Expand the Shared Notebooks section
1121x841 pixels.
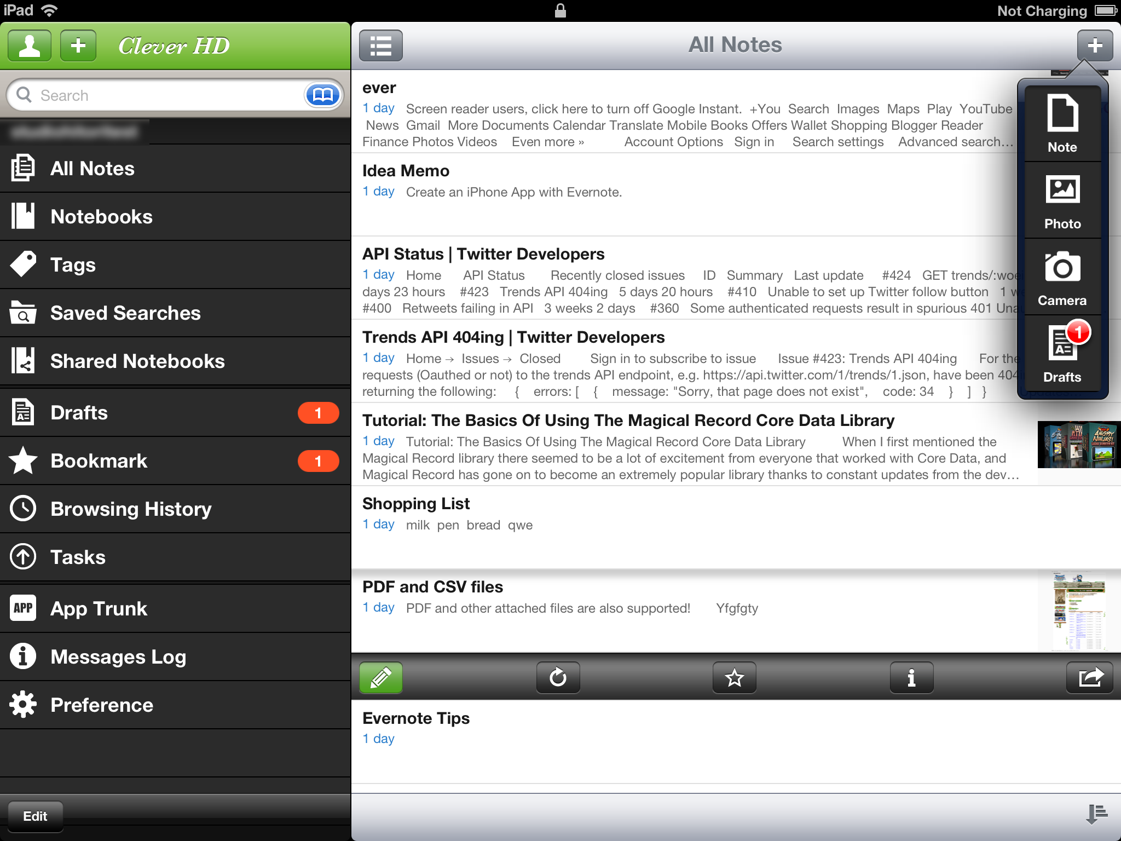175,360
